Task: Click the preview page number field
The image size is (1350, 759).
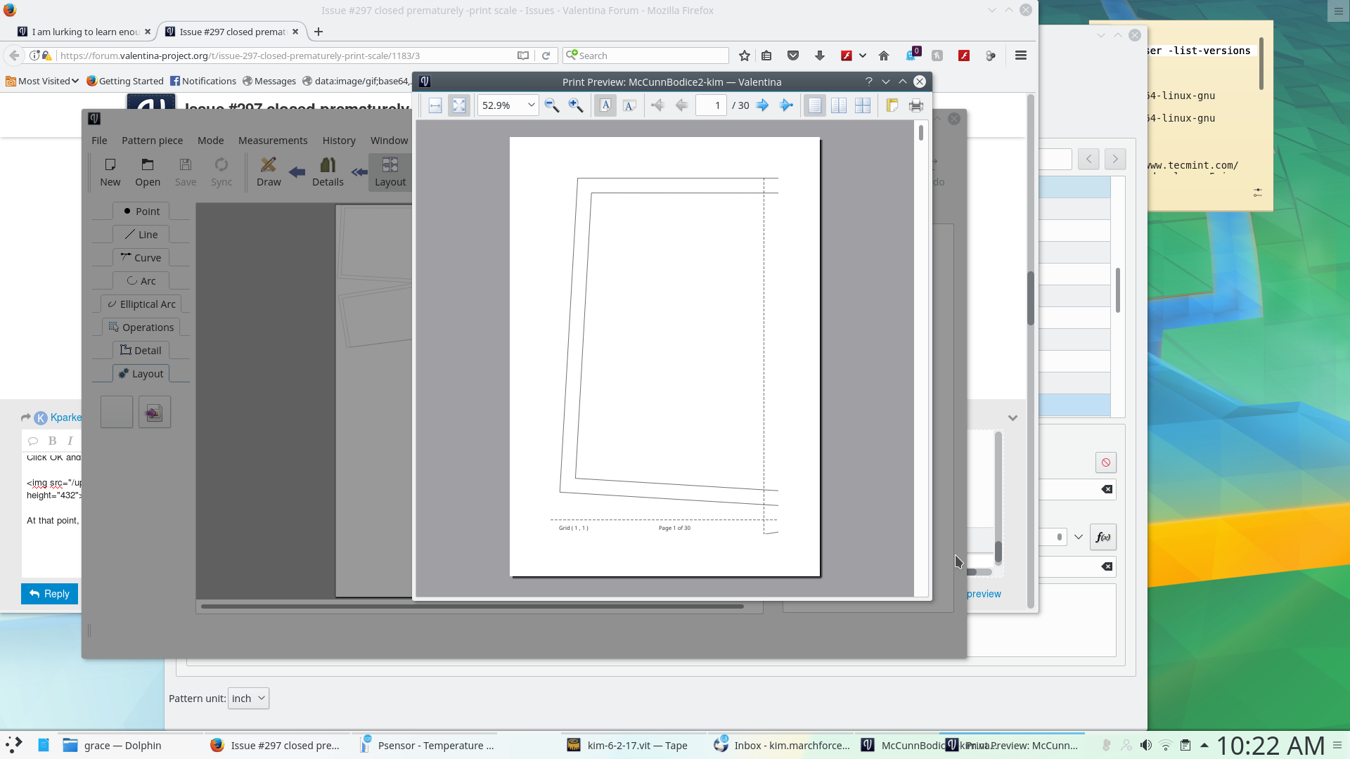Action: pyautogui.click(x=710, y=105)
